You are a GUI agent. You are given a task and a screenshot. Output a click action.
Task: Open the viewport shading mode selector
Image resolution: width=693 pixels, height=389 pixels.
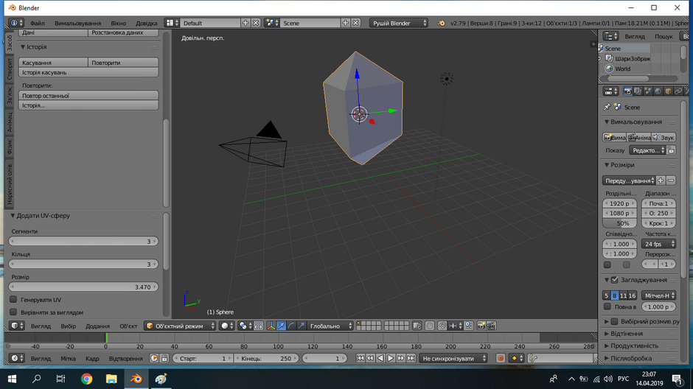[227, 326]
